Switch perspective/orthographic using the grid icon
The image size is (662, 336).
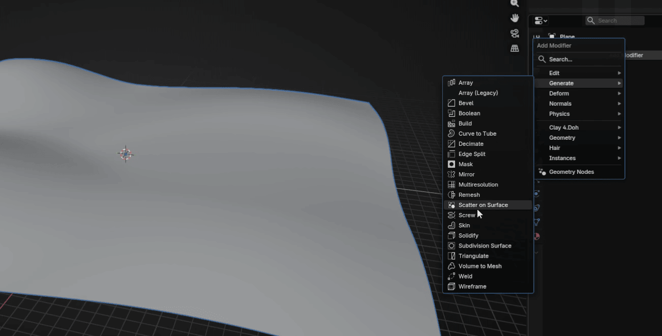[x=515, y=48]
